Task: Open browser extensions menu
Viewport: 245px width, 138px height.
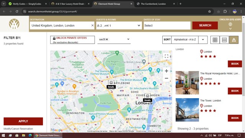Action: coord(225,11)
